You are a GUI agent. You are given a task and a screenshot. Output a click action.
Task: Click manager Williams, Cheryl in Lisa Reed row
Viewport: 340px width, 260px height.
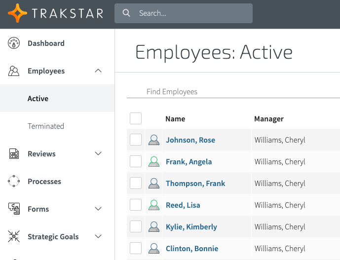(280, 205)
